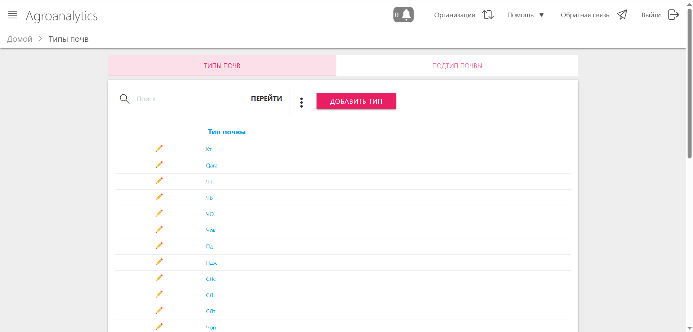Click the vertical page scrollbar thumb
Screen dimensions: 693x332
coord(689,83)
